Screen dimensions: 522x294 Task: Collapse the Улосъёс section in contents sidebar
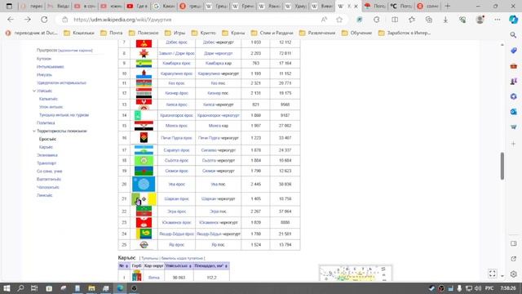pos(34,91)
